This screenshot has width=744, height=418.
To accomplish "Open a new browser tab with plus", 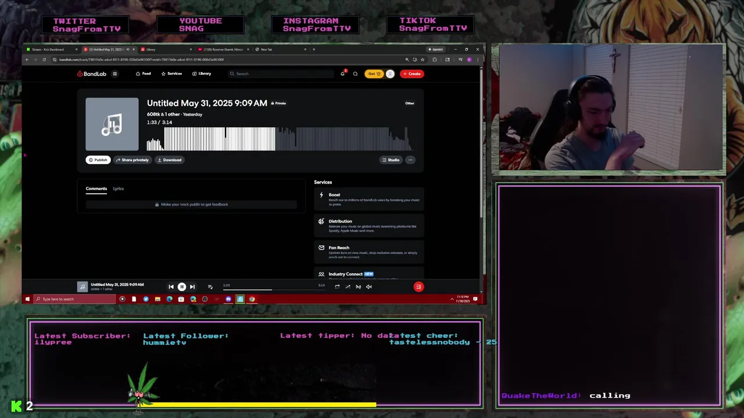I will [x=314, y=49].
